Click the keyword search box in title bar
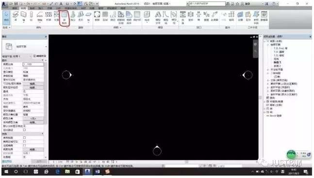Image resolution: width=314 pixels, height=178 pixels. pos(207,3)
